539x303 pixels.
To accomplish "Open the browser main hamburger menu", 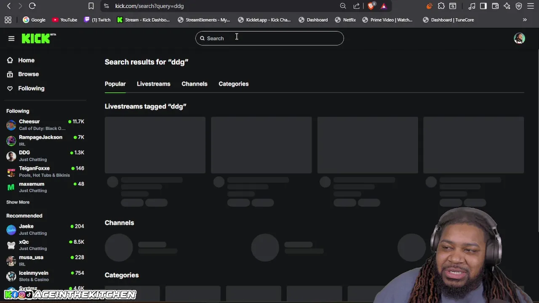I will click(531, 6).
